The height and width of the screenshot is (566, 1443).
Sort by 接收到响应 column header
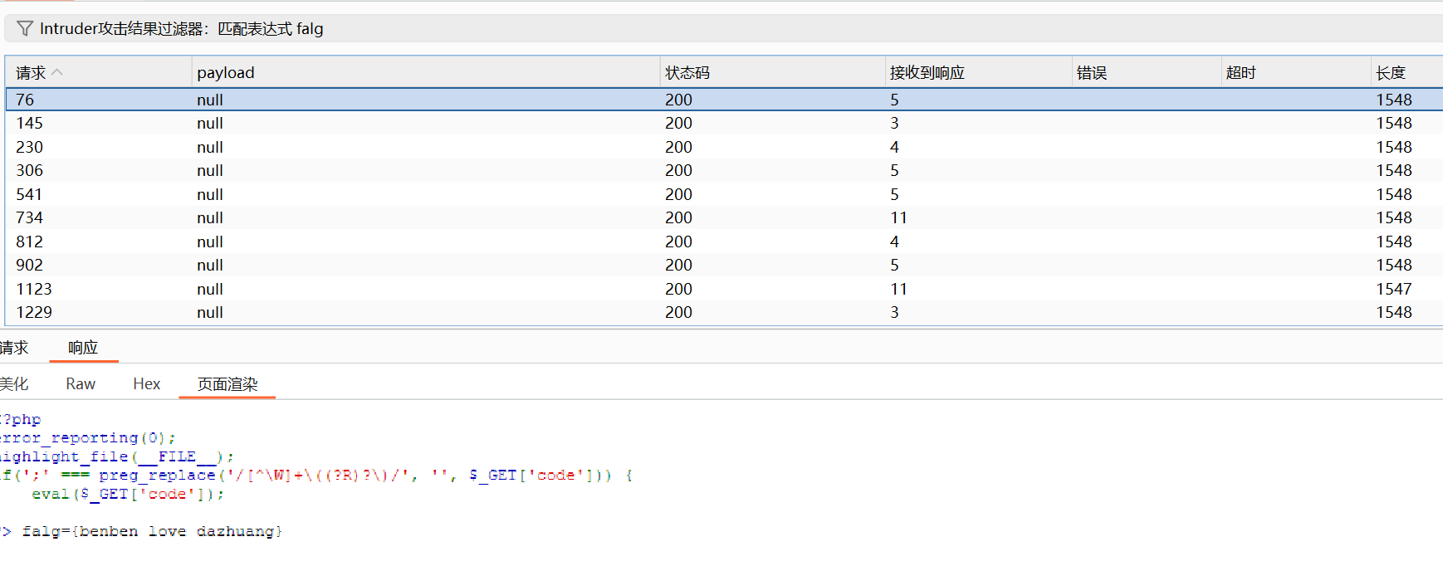[927, 73]
